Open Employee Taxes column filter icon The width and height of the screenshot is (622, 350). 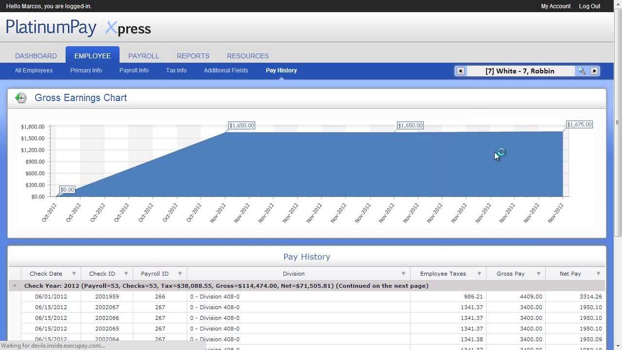[x=479, y=274]
